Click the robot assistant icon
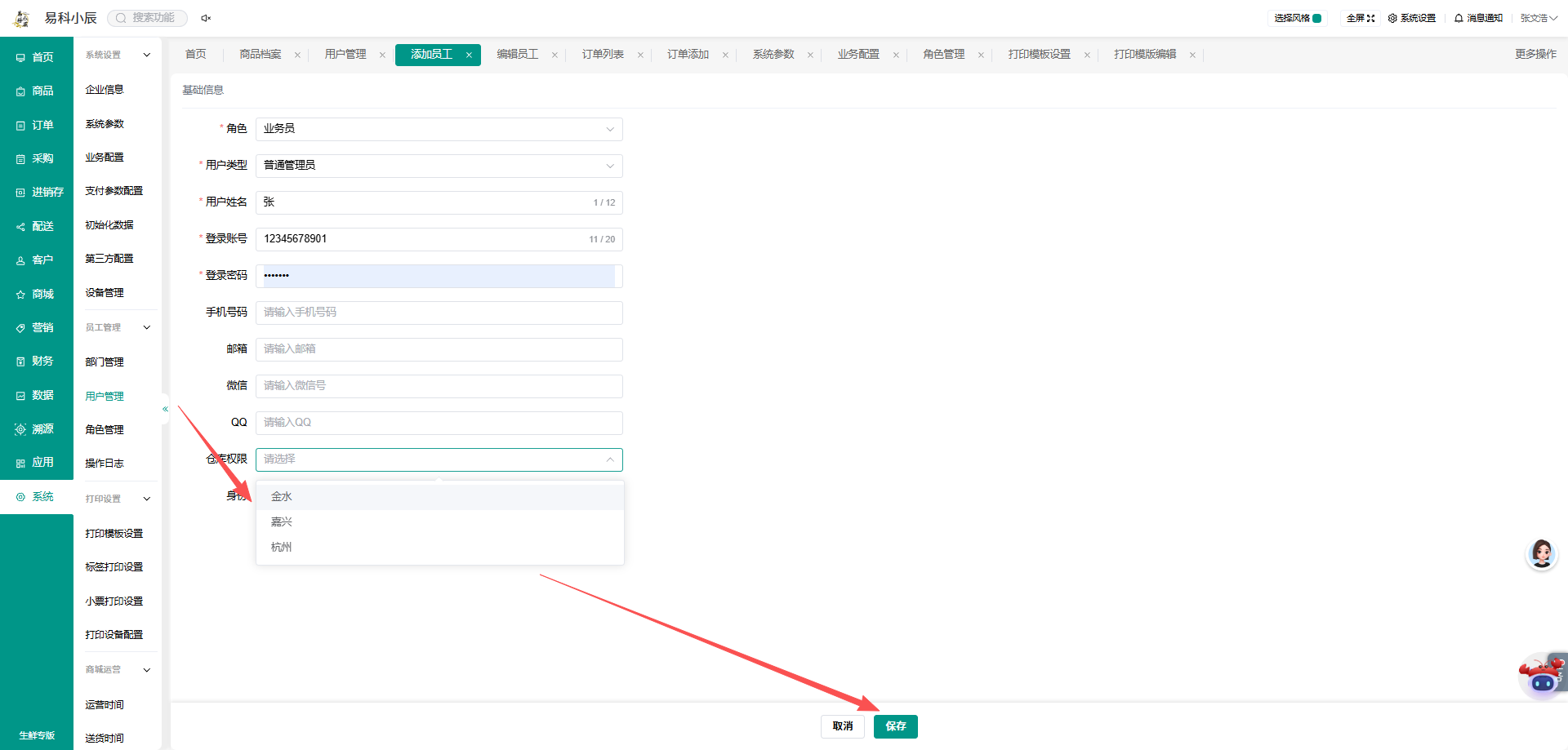 [1542, 676]
